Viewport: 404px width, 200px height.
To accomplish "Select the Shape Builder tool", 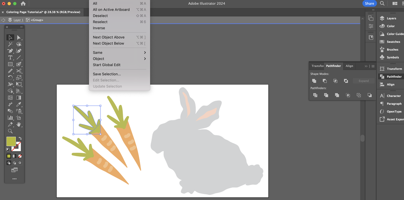I will 11,91.
